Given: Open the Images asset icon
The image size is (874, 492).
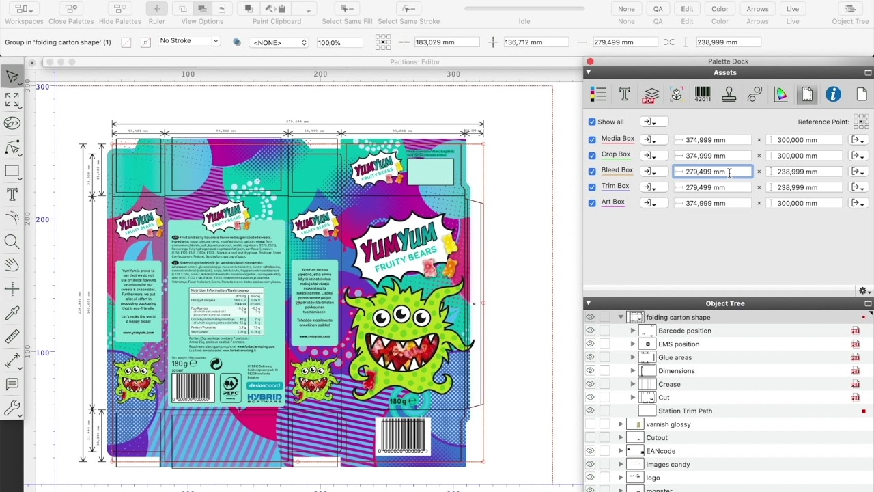Looking at the screenshot, I should pyautogui.click(x=677, y=95).
